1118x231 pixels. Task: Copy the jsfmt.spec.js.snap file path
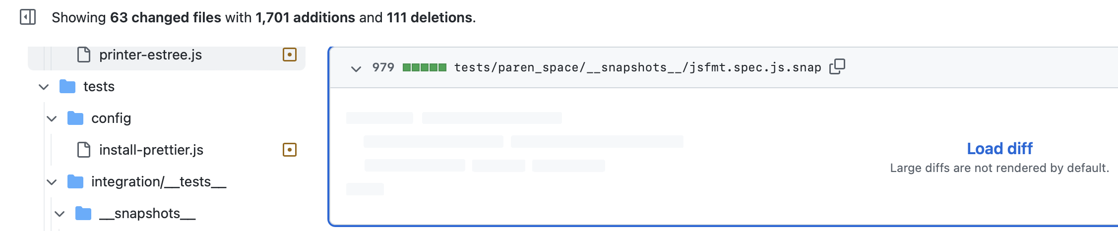pos(837,66)
